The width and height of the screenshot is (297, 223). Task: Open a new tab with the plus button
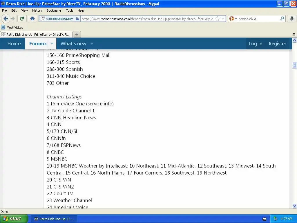click(x=77, y=34)
